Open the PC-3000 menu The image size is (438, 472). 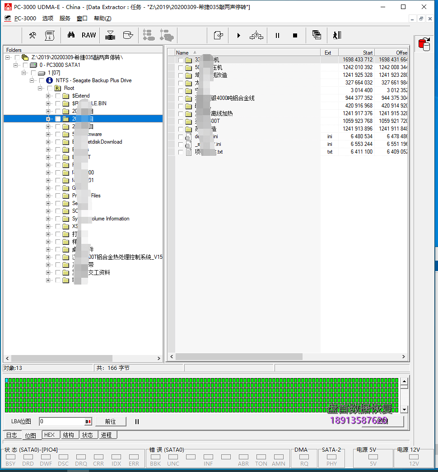[x=25, y=19]
